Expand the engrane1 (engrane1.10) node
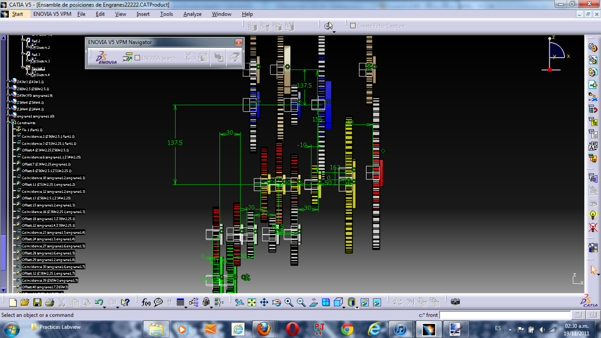Screen dimensions: 601x338 pyautogui.click(x=9, y=116)
